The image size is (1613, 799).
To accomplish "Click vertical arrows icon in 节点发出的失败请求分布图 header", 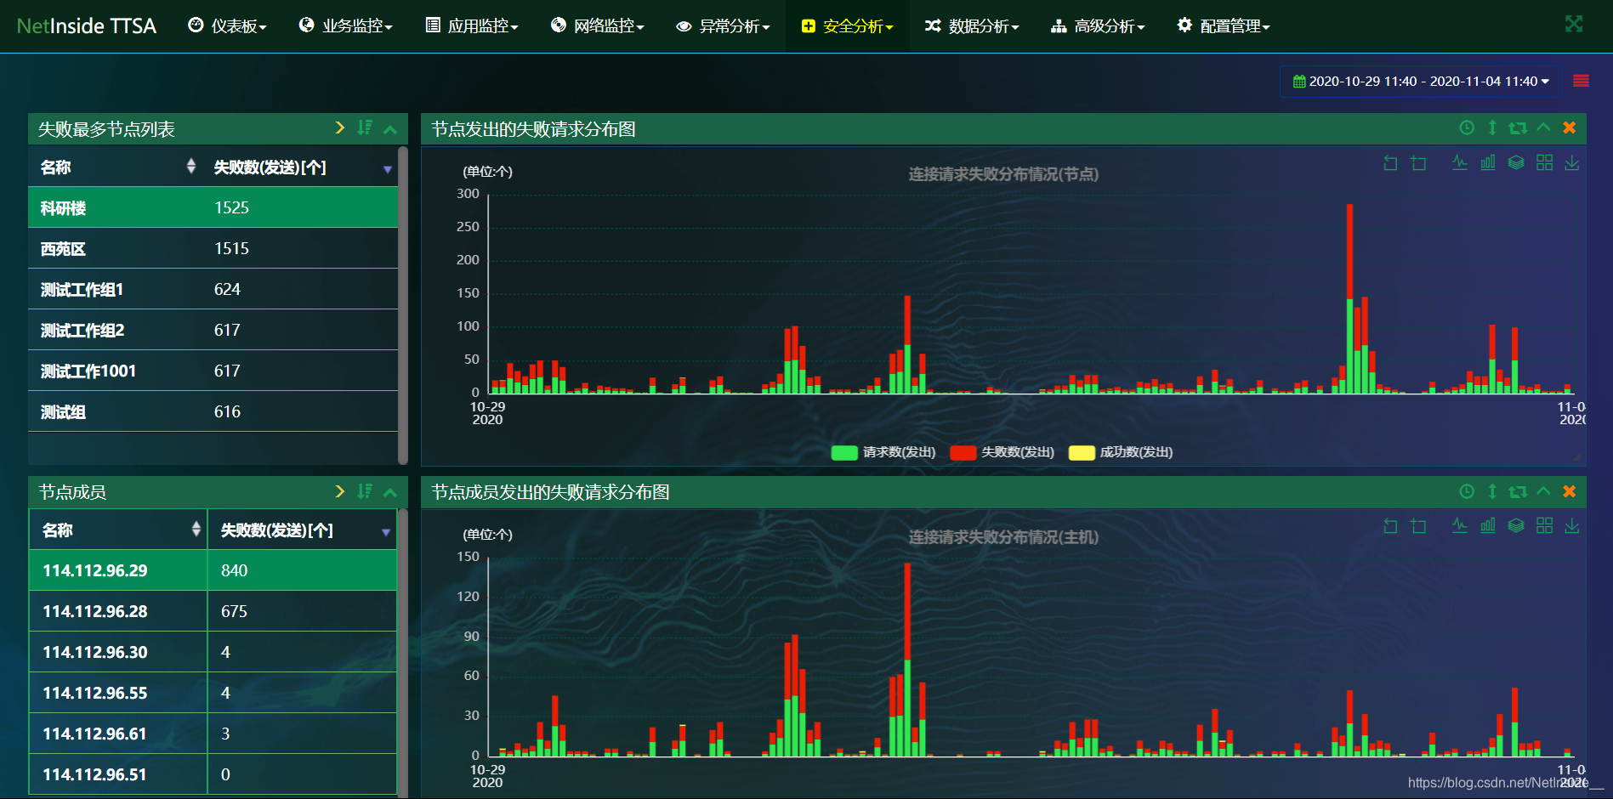I will 1492,127.
